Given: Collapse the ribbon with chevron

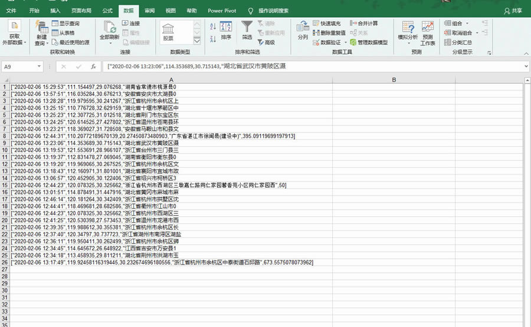Looking at the screenshot, I should pos(526,54).
